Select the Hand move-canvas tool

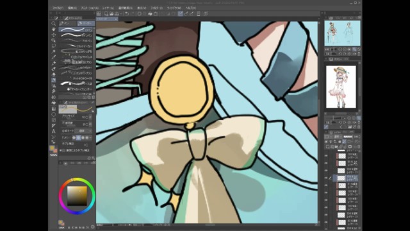(x=54, y=29)
